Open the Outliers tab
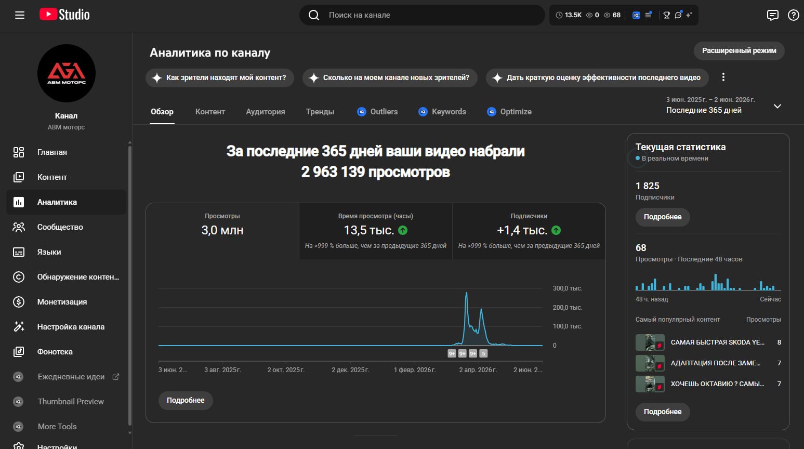Screen dimensions: 804x449 (378, 112)
